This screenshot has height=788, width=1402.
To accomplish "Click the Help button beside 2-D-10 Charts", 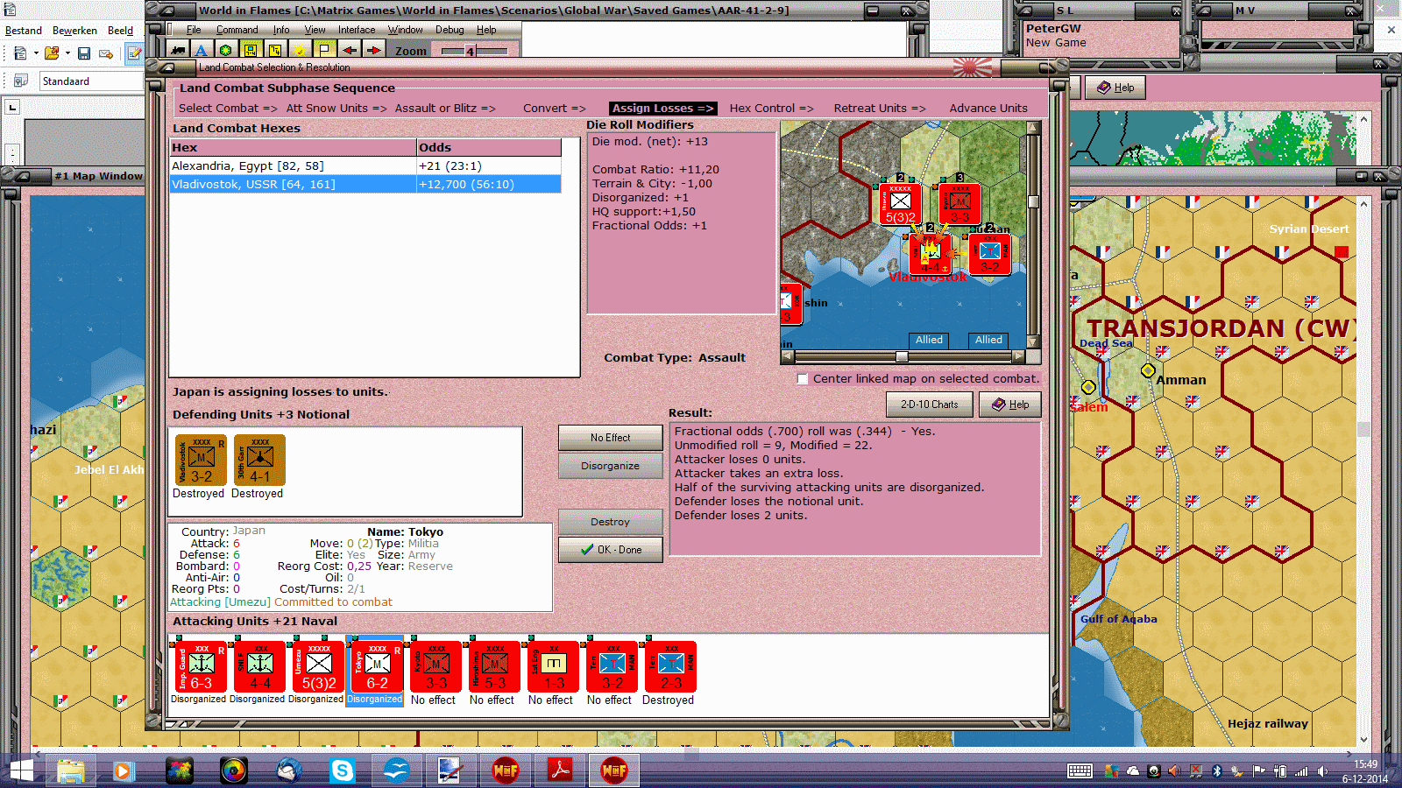I will 1009,405.
